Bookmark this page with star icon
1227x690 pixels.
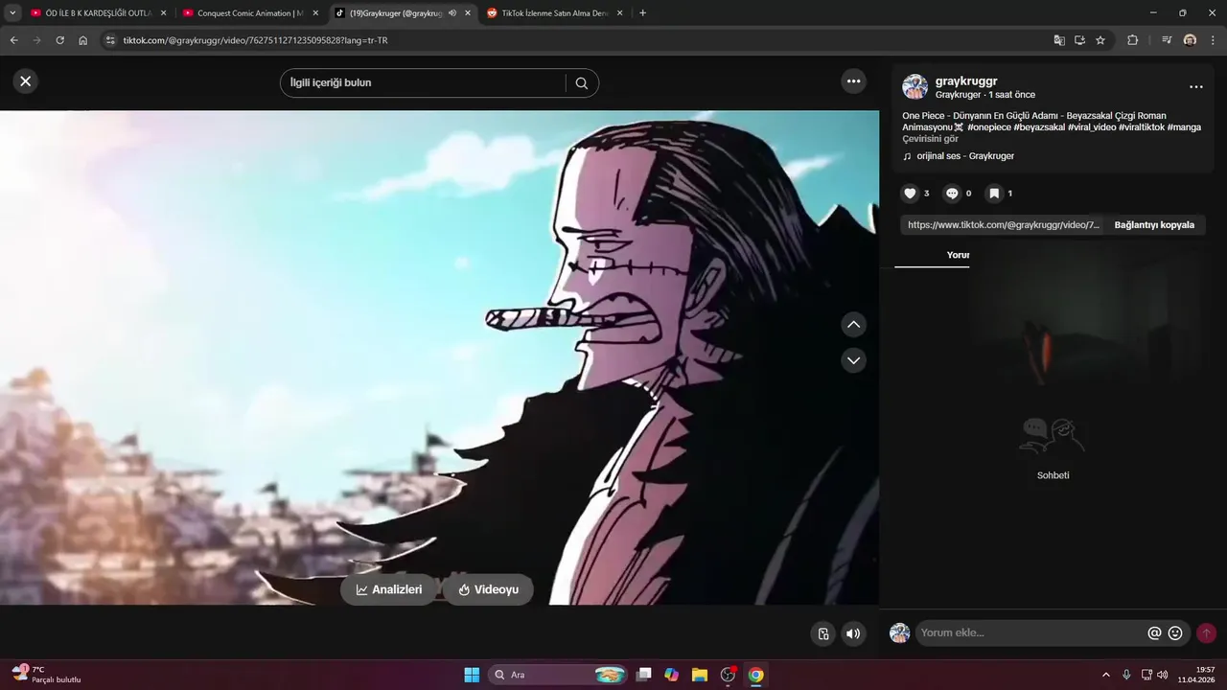click(1100, 40)
